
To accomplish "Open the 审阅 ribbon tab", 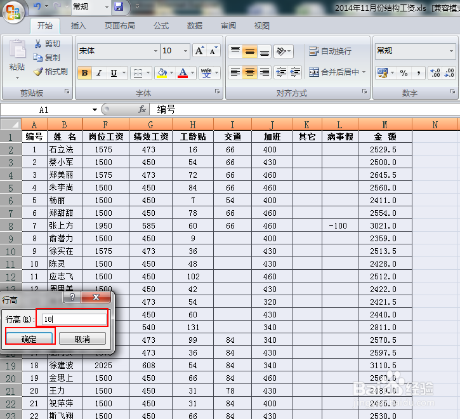I will 228,26.
